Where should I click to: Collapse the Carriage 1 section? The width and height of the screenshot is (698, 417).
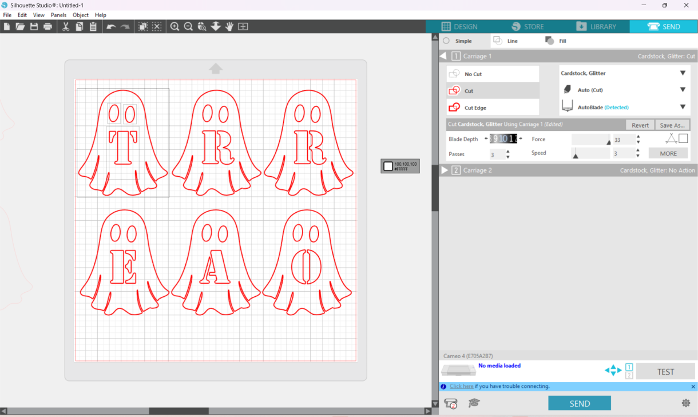(x=443, y=56)
